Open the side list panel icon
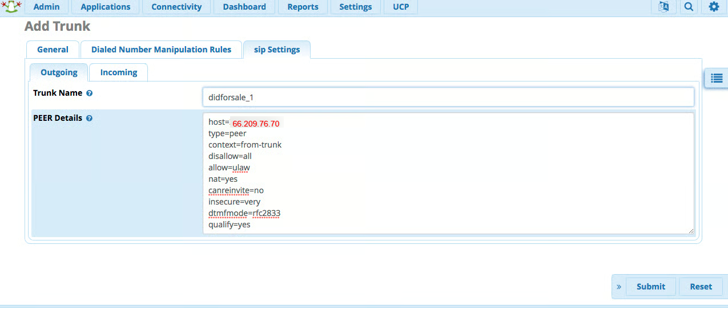 coord(717,78)
